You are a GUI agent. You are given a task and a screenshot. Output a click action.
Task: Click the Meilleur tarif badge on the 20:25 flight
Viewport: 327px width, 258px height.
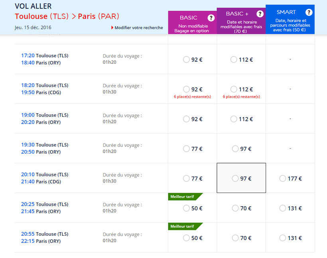(x=183, y=197)
